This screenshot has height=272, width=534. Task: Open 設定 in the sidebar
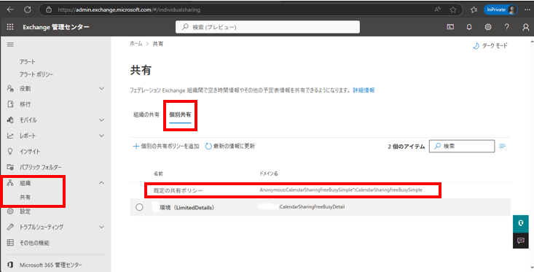(25, 211)
